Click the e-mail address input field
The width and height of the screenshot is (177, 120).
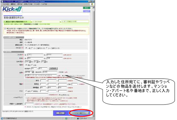click(x=36, y=95)
